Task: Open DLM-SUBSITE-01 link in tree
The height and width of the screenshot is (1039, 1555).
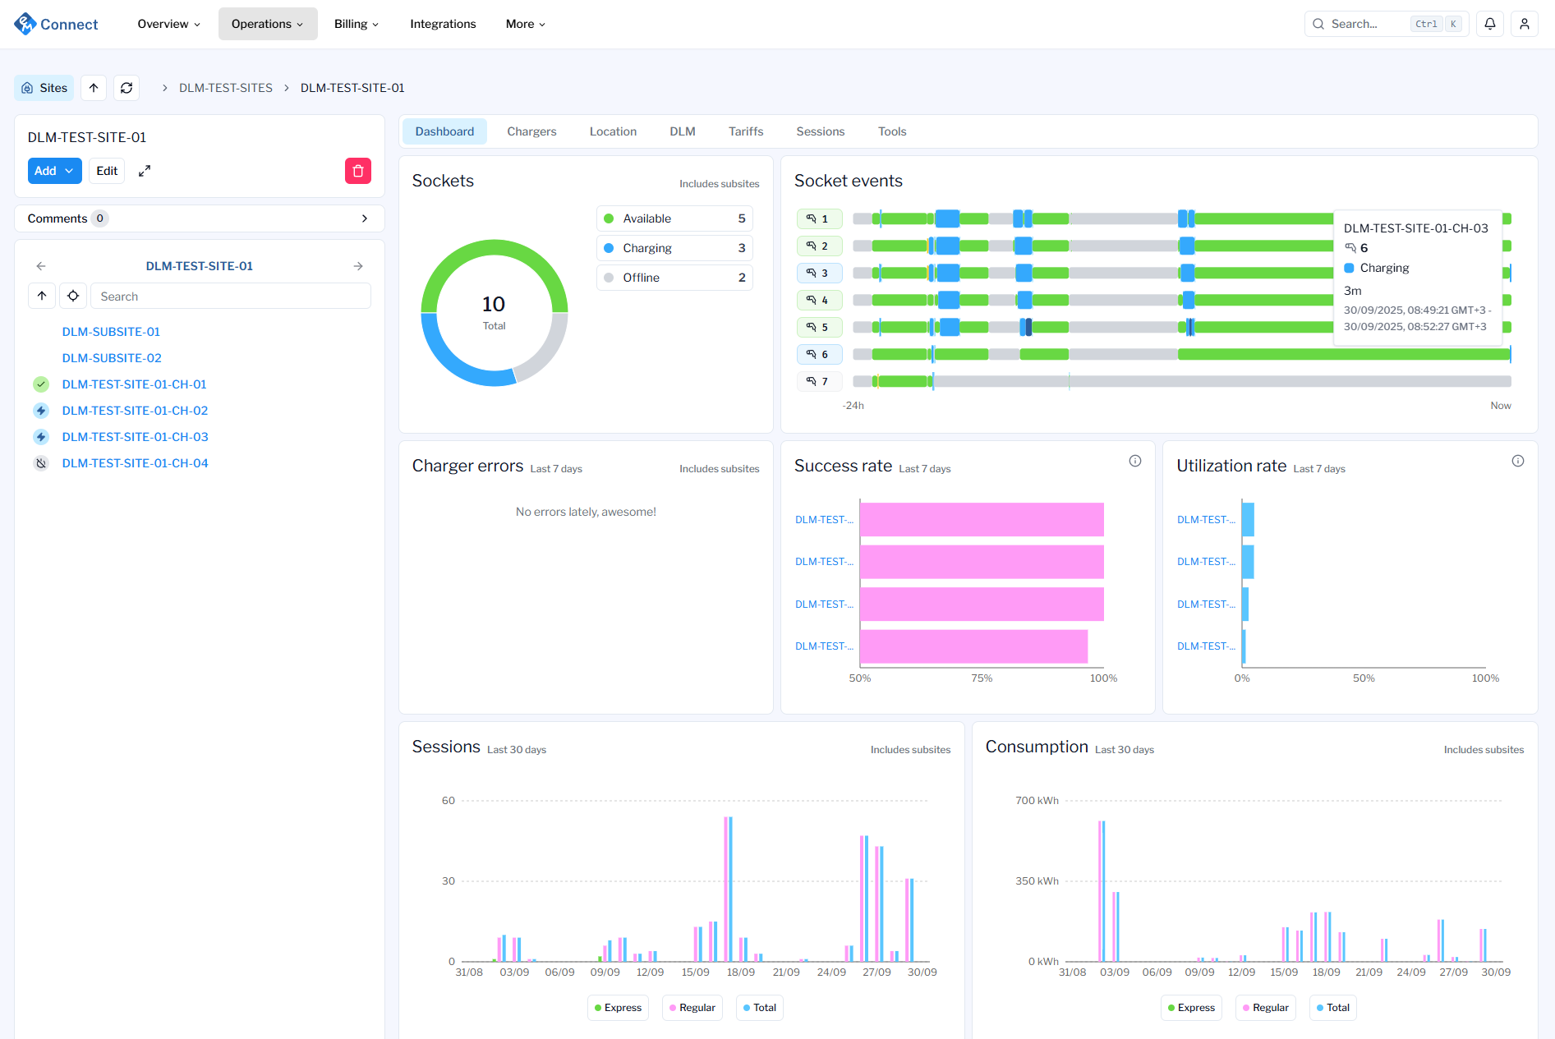Action: click(111, 332)
